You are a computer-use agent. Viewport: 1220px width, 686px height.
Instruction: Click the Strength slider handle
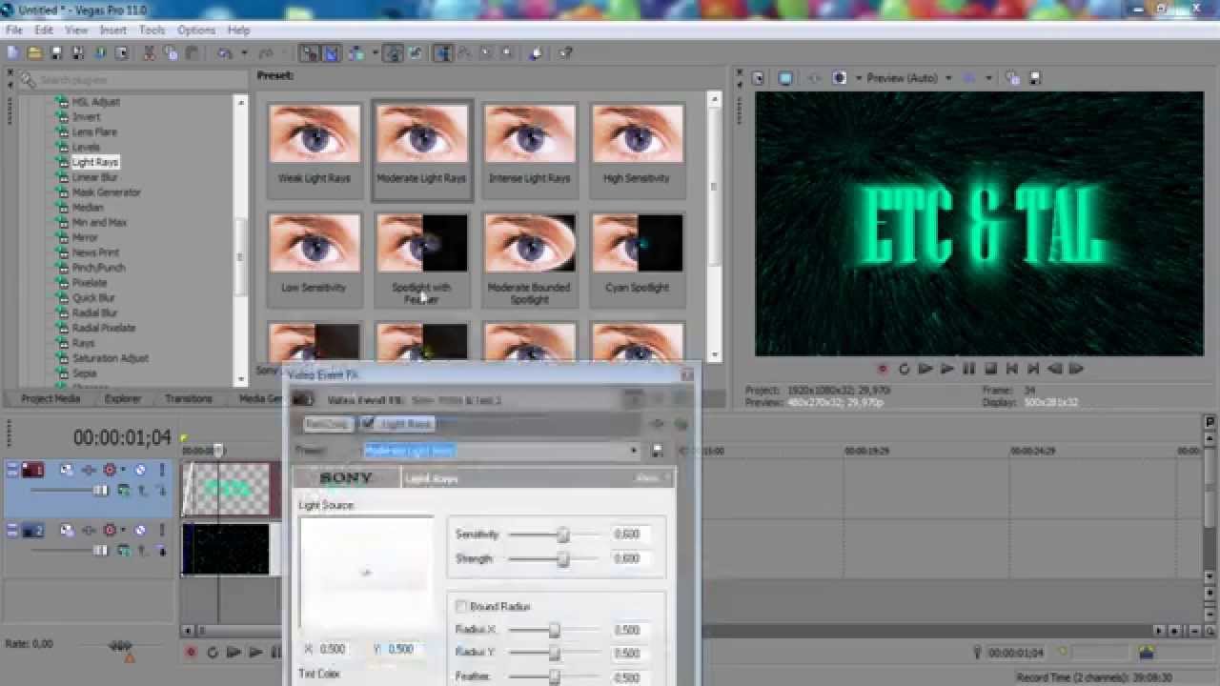[563, 559]
